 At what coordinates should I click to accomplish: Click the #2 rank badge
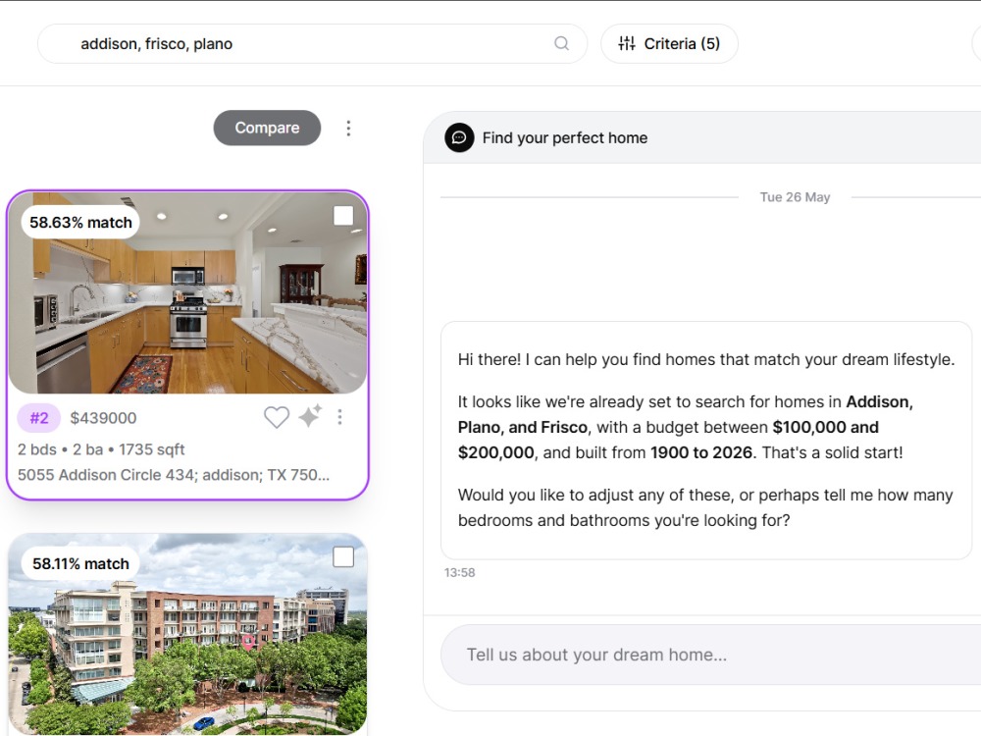[39, 418]
